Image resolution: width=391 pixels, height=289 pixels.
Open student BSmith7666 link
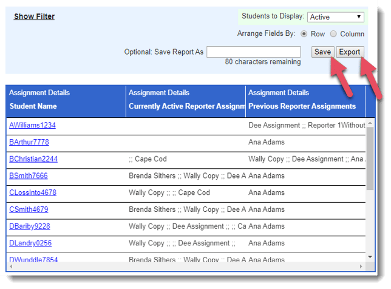28,176
